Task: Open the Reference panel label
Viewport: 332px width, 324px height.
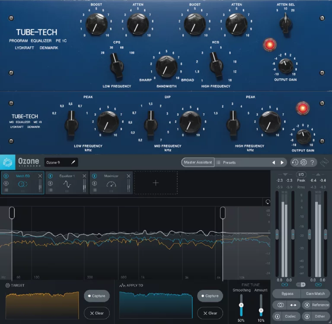Action: pyautogui.click(x=320, y=305)
